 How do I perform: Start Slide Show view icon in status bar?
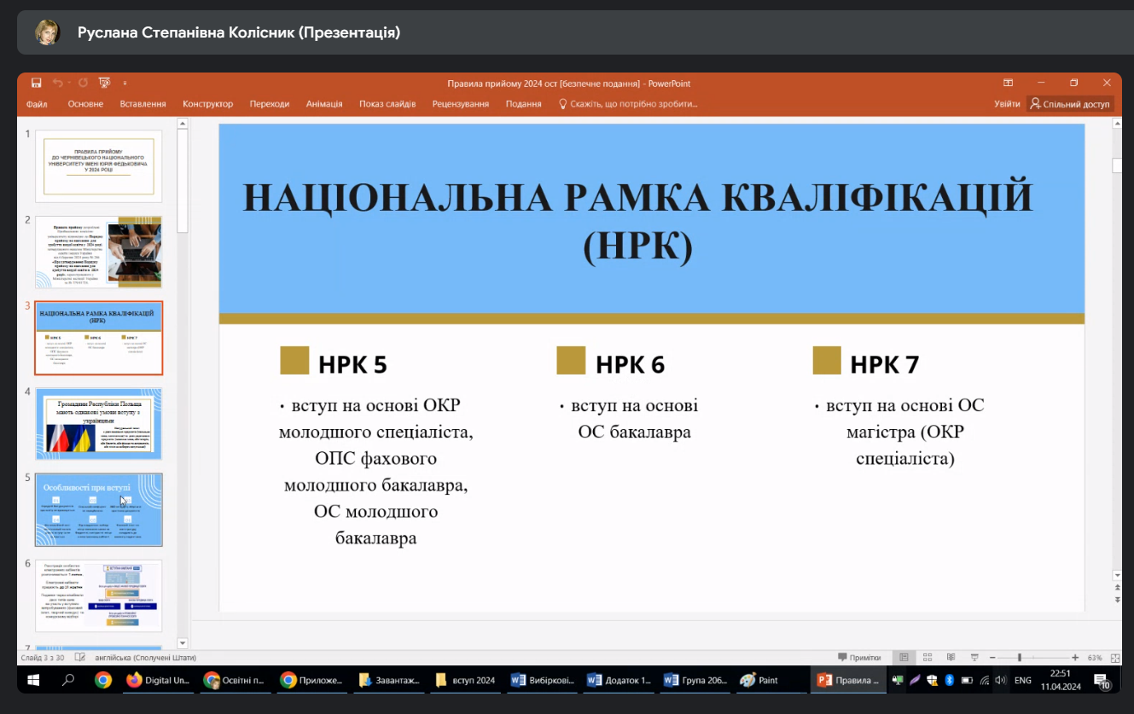974,658
